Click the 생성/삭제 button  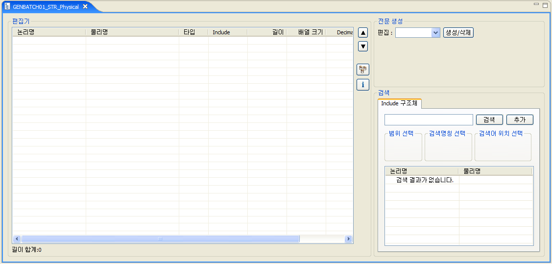[458, 33]
